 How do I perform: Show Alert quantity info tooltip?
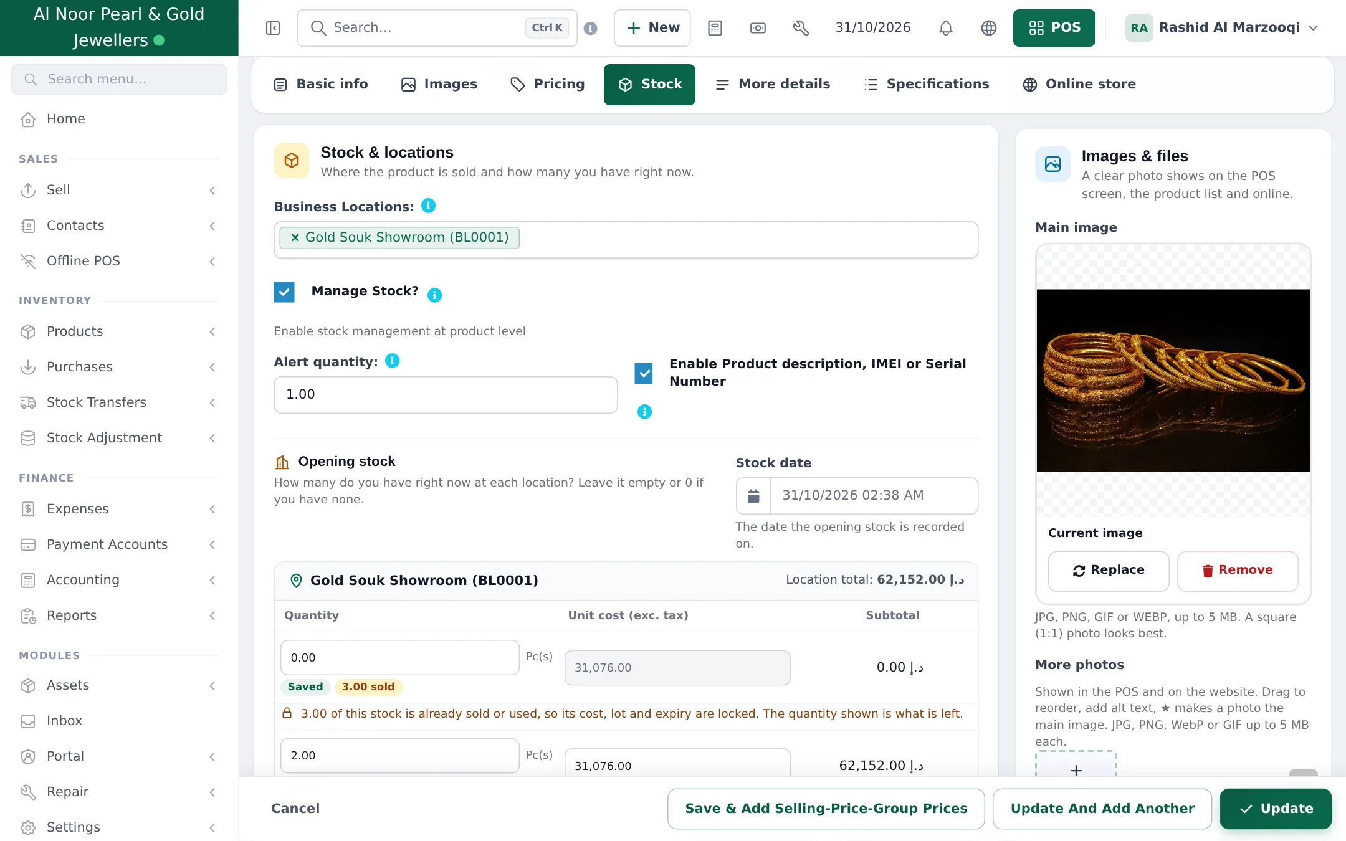393,361
